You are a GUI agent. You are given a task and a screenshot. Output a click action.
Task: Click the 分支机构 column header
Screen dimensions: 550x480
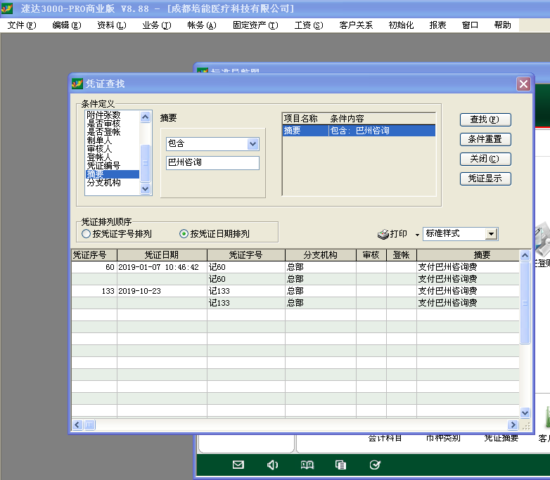[x=321, y=255]
